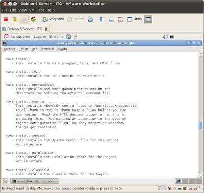The image size is (204, 193).
Task: Launch the web browser globe icon
Action: click(x=68, y=37)
